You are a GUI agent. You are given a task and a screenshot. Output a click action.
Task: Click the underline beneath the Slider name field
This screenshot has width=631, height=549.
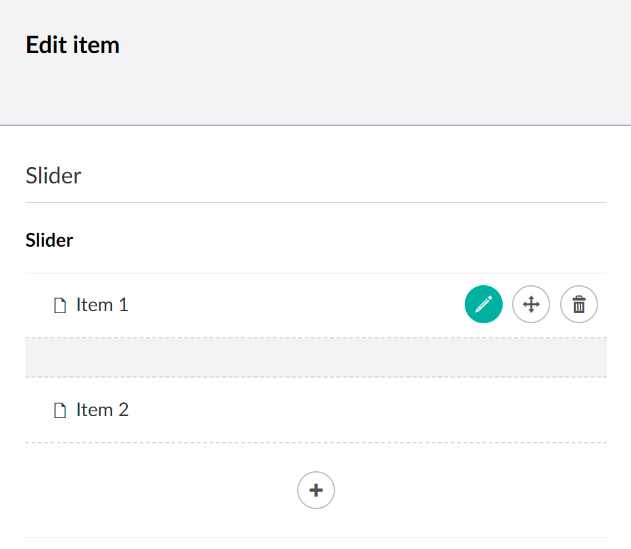pos(316,202)
